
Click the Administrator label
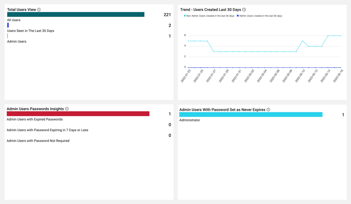click(190, 120)
